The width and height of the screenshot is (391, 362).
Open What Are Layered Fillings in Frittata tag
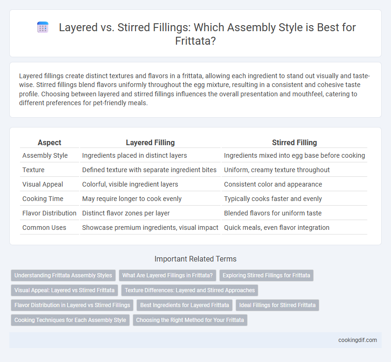tap(167, 275)
